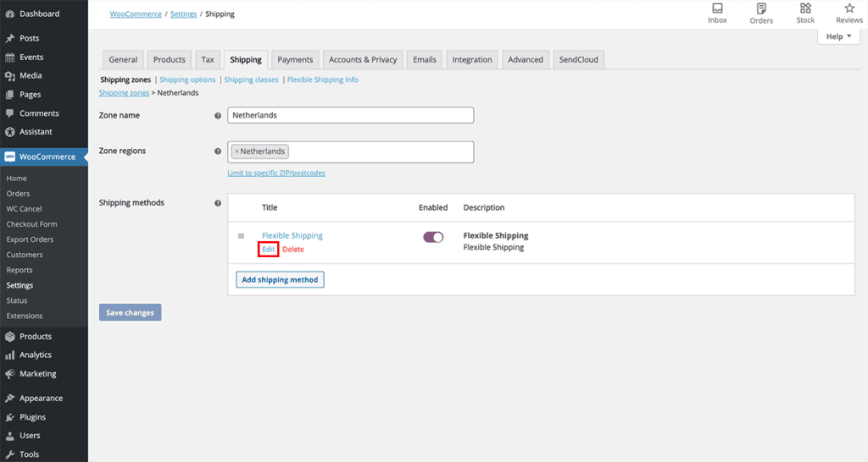
Task: Switch to the Products settings tab
Action: 169,60
